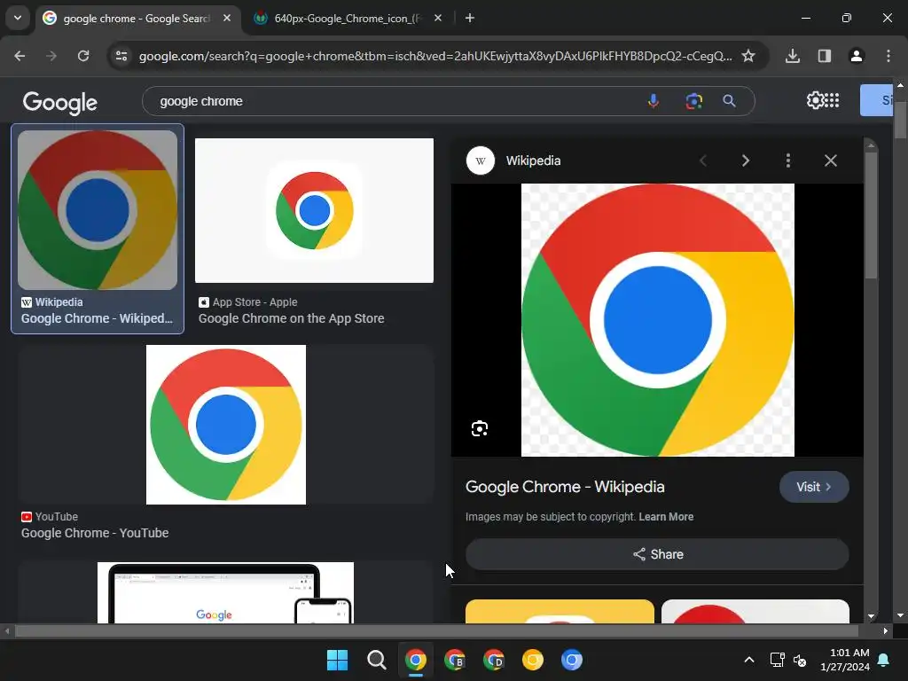Open the yellow related image thumbnail
Viewport: 908px width, 681px height.
[560, 612]
